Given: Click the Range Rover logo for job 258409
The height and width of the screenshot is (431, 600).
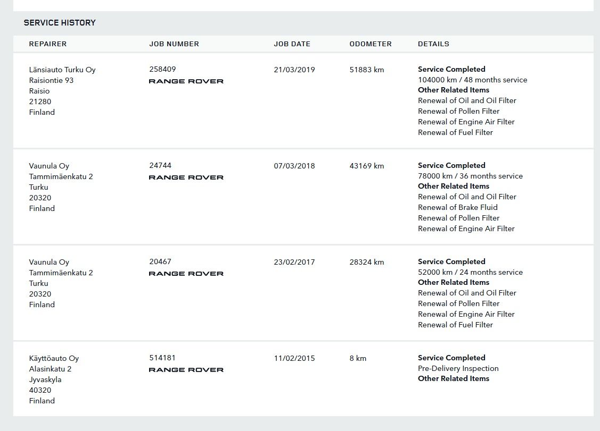Looking at the screenshot, I should tap(186, 81).
